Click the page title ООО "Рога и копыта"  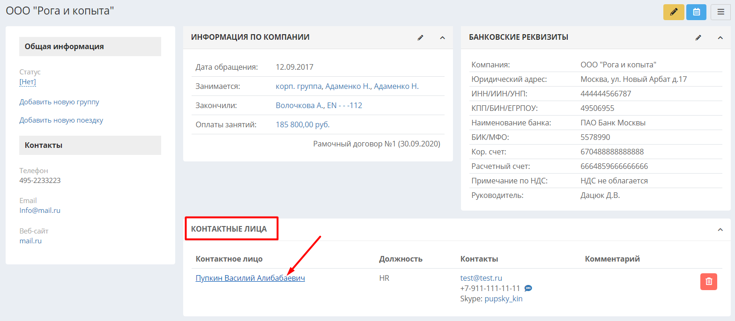[60, 11]
